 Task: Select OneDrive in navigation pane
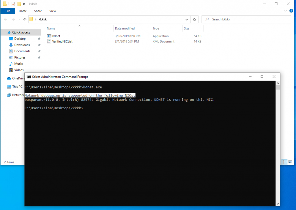click(x=16, y=78)
